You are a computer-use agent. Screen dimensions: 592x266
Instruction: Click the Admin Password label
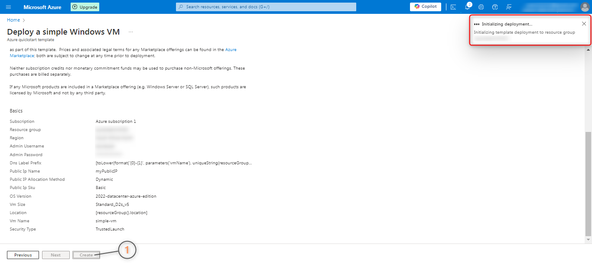[26, 155]
